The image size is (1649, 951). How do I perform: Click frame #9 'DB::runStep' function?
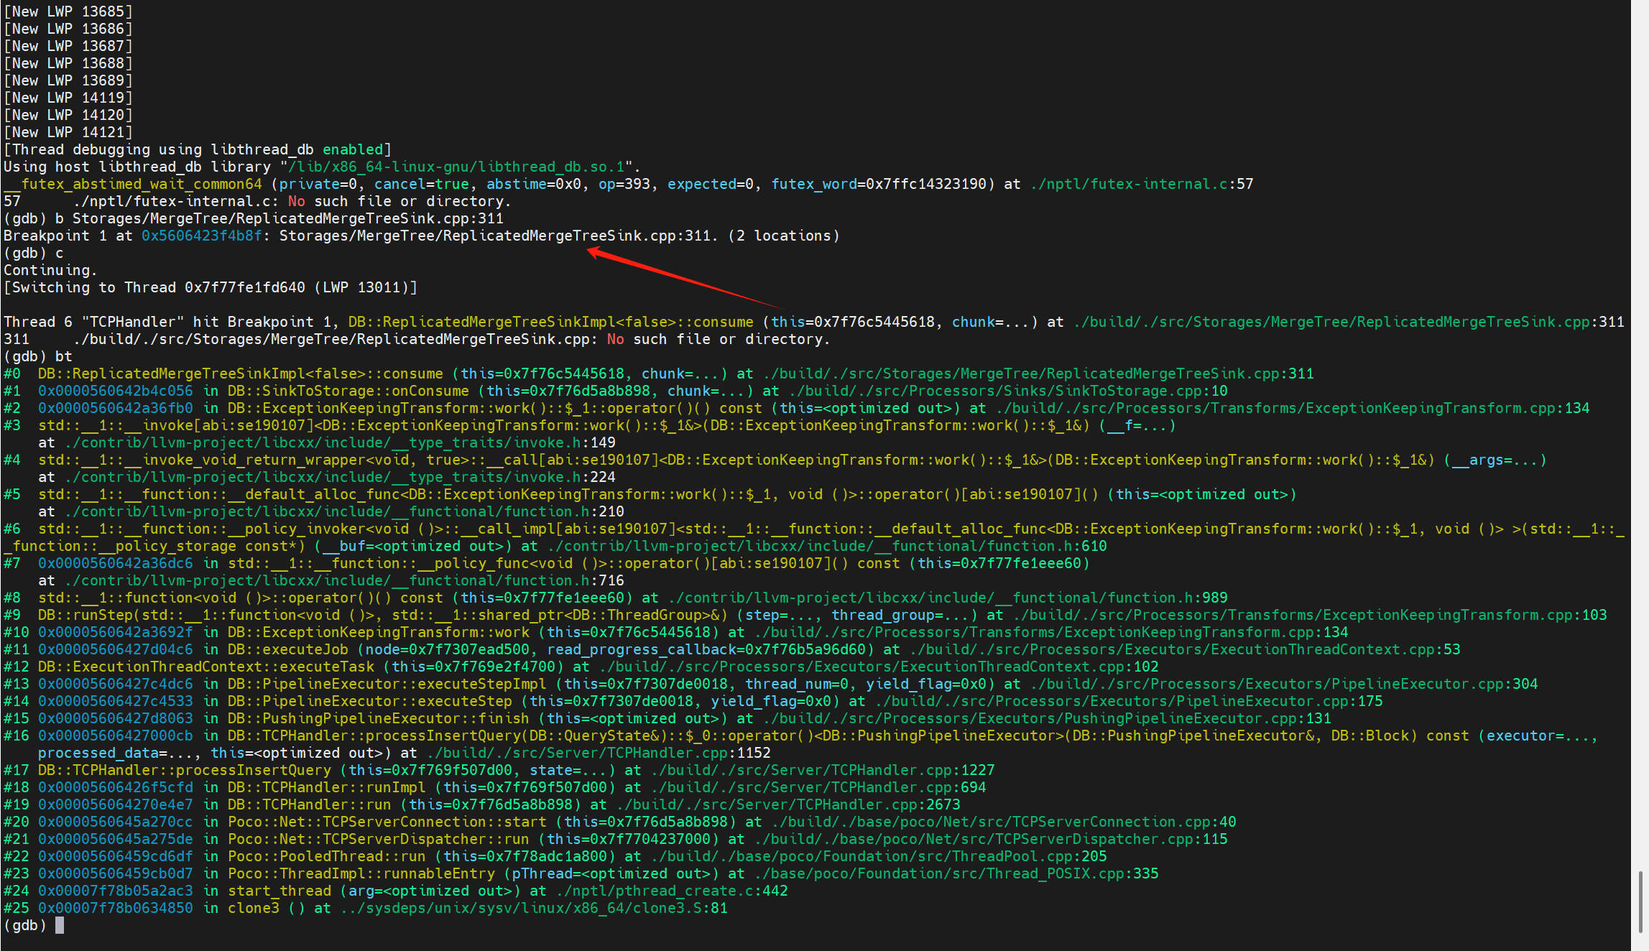tap(86, 615)
